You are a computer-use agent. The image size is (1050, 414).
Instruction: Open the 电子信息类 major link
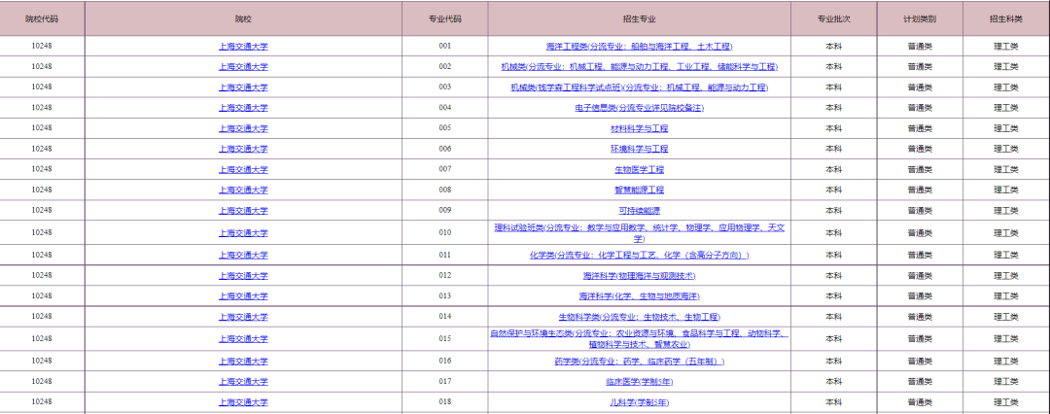[x=639, y=108]
